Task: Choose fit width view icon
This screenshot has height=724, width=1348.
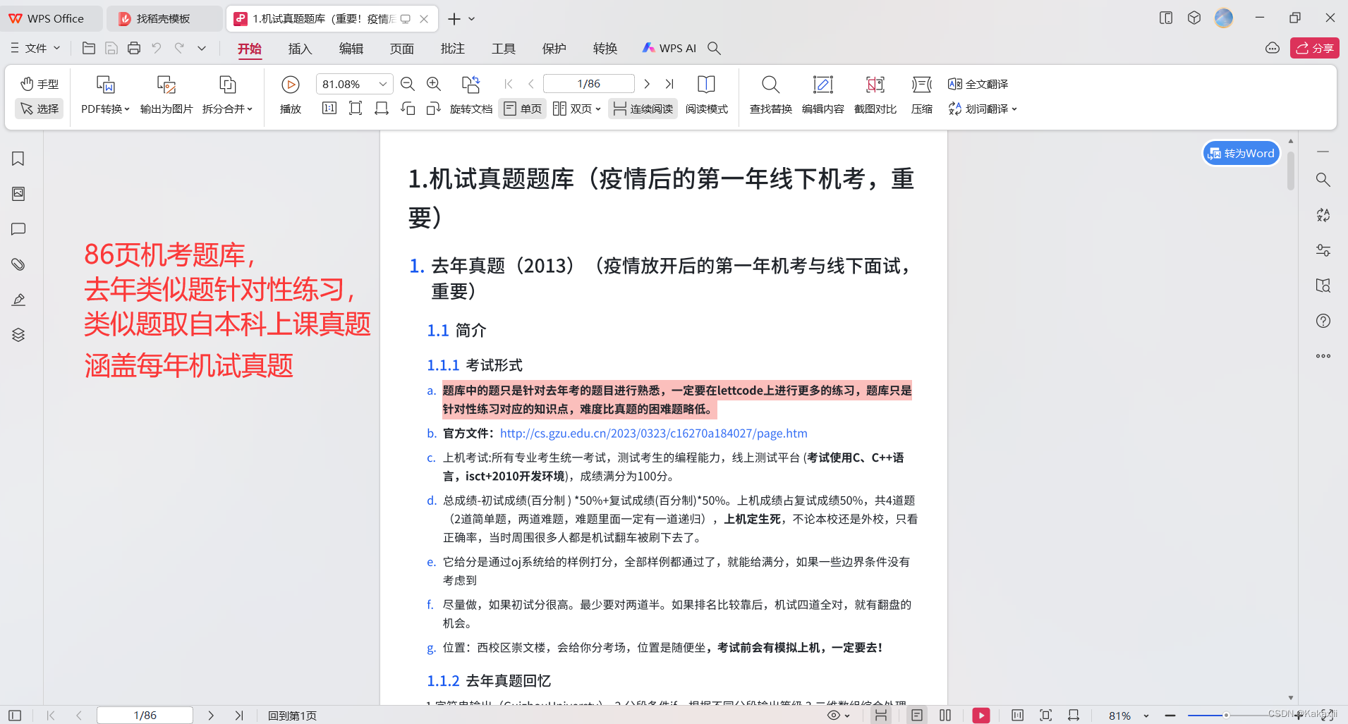Action: [382, 108]
